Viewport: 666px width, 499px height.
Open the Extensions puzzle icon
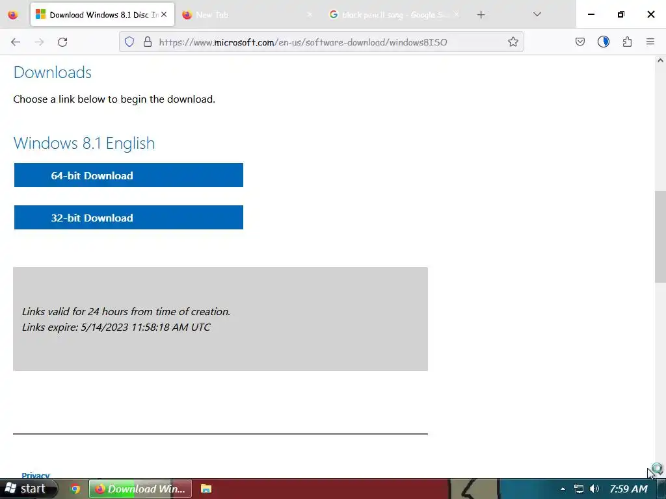pyautogui.click(x=627, y=42)
